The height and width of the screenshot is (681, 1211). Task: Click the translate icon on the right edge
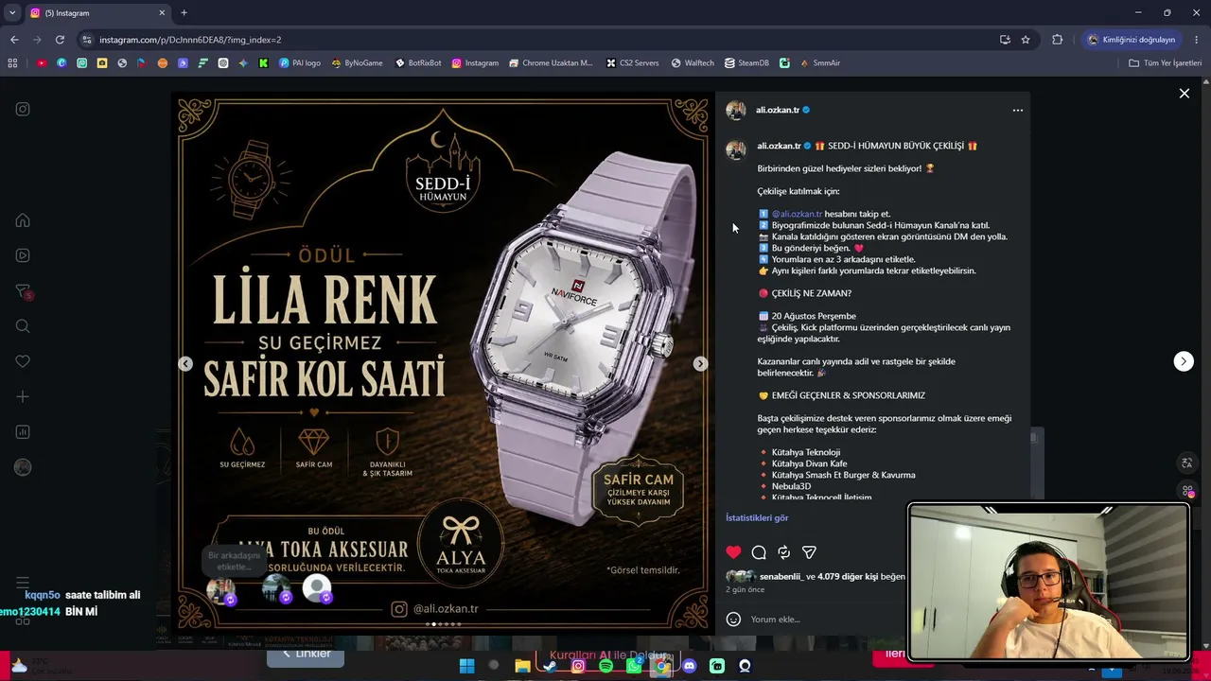1186,463
